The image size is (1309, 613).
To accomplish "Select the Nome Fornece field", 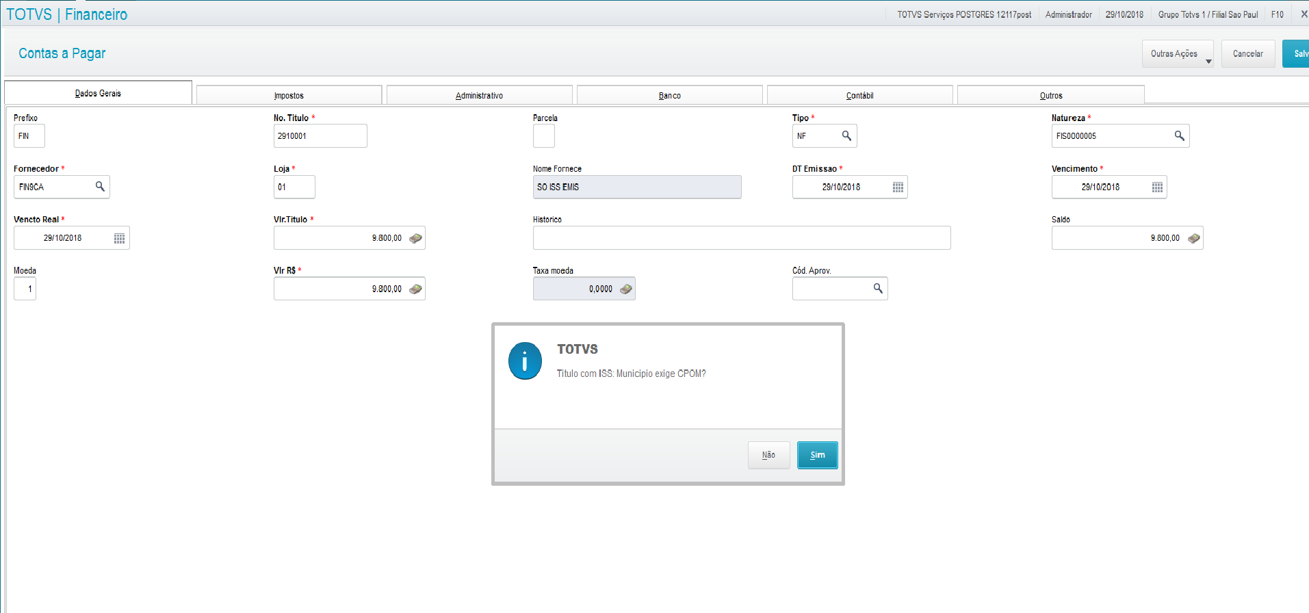I will click(x=637, y=187).
